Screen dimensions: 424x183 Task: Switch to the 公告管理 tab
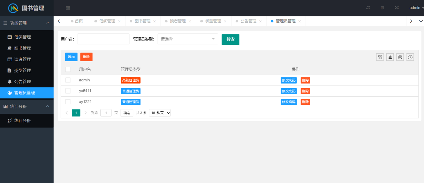pyautogui.click(x=248, y=21)
